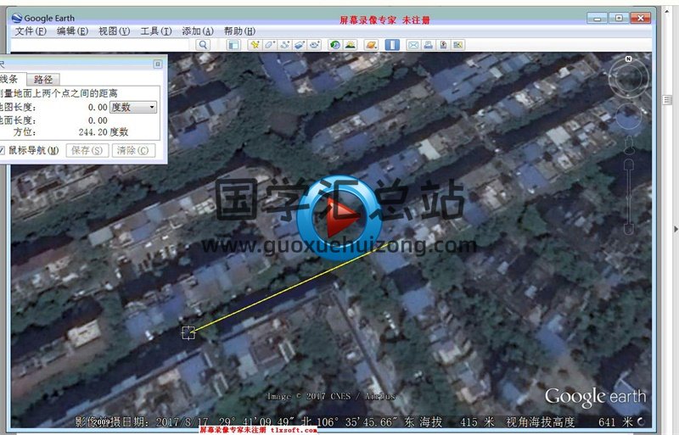Toggle sunlight icon in toolbar
This screenshot has width=679, height=435.
[x=350, y=44]
